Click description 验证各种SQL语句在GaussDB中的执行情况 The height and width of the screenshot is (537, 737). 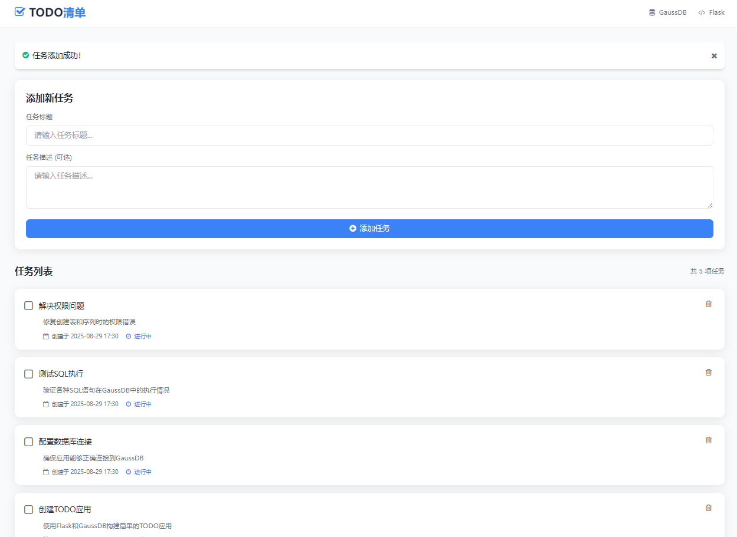pos(106,390)
